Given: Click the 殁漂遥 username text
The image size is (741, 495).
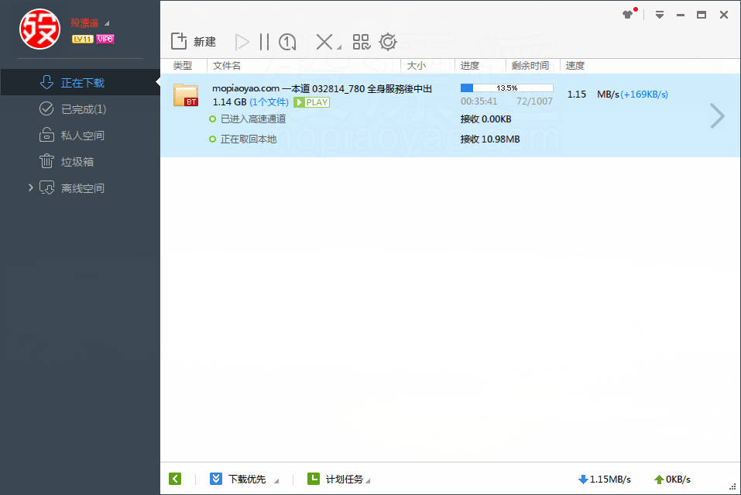Looking at the screenshot, I should tap(84, 22).
